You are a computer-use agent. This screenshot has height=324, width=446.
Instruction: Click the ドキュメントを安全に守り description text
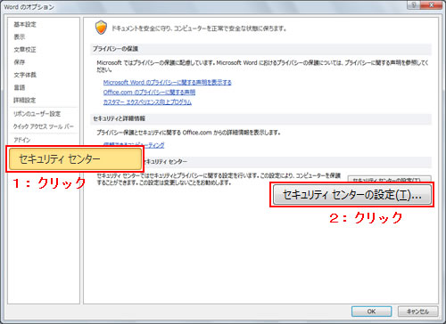click(199, 28)
